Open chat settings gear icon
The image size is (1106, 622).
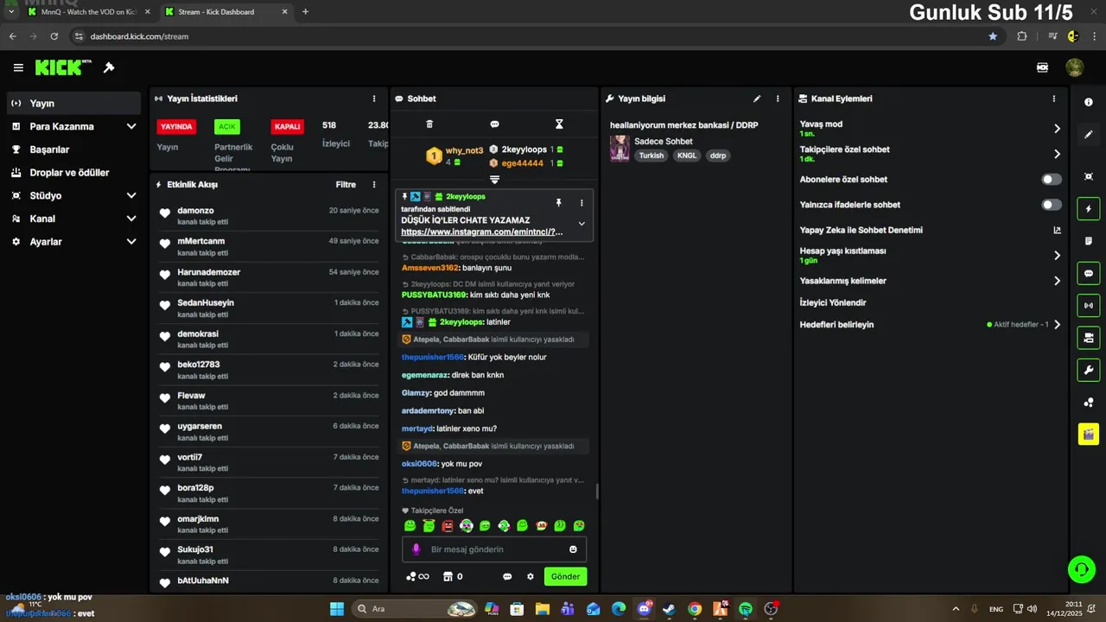tap(531, 576)
